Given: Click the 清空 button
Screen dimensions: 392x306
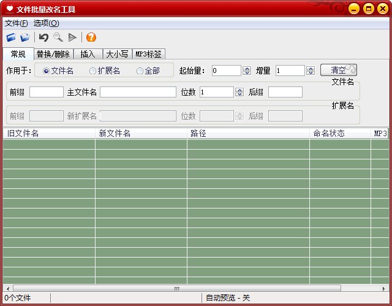Looking at the screenshot, I should (339, 70).
